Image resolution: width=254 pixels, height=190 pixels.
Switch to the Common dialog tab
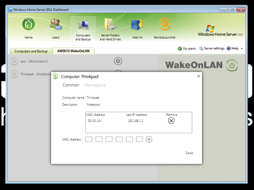(71, 85)
